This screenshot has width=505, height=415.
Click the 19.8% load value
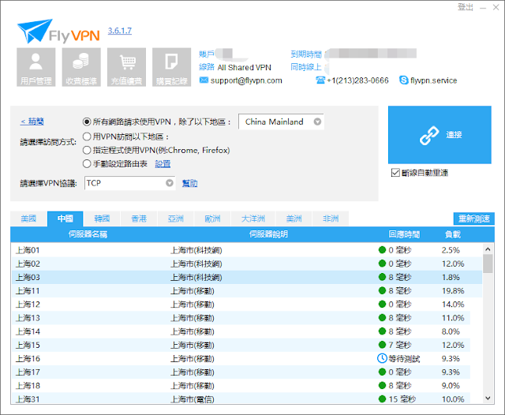[x=453, y=290]
